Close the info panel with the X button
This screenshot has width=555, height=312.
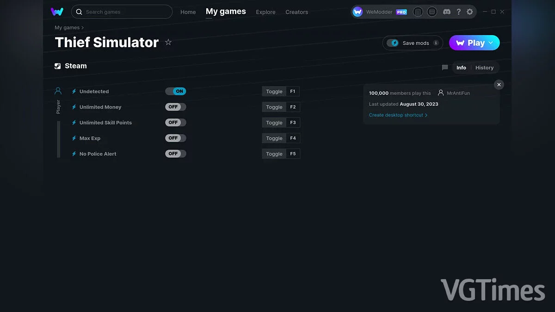499,85
